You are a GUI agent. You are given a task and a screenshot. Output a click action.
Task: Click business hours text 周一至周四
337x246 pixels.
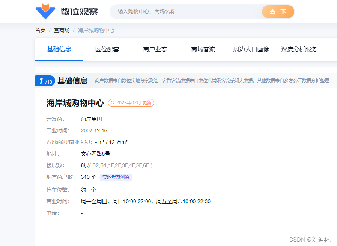coord(94,201)
